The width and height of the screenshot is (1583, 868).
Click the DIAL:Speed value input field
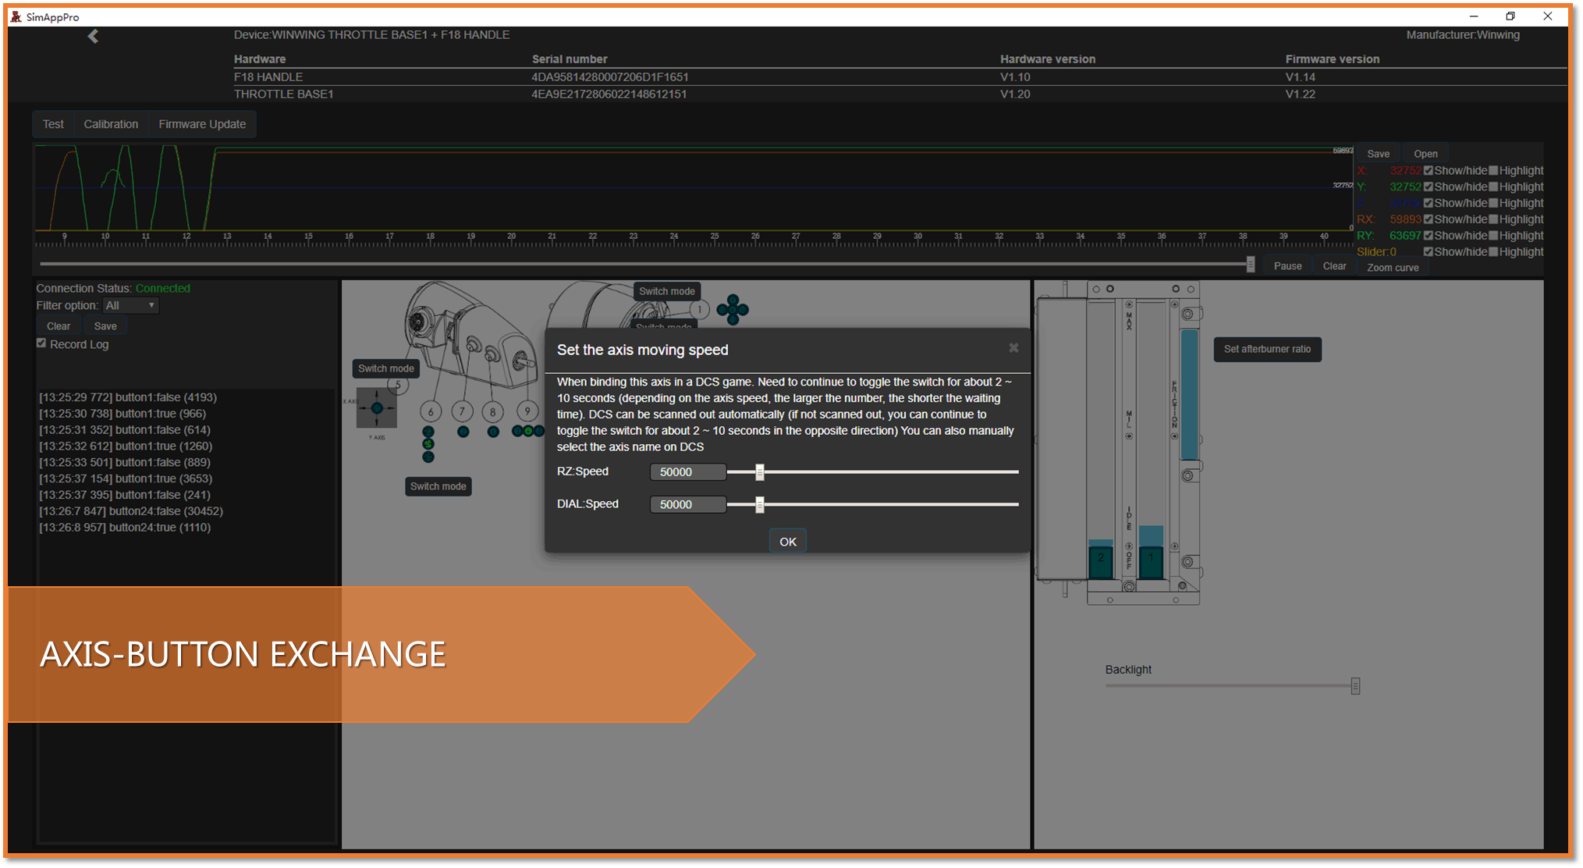tap(687, 504)
